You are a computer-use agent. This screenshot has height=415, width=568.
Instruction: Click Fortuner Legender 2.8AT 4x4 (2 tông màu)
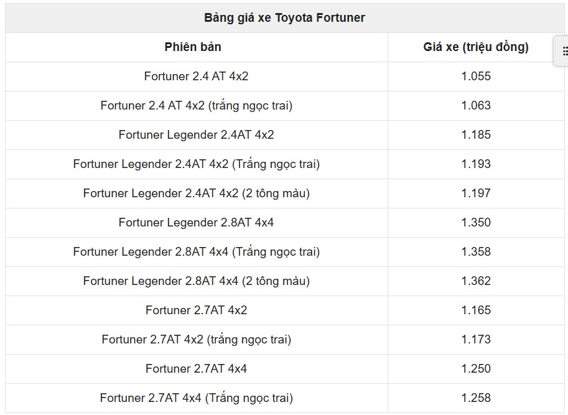[197, 281]
